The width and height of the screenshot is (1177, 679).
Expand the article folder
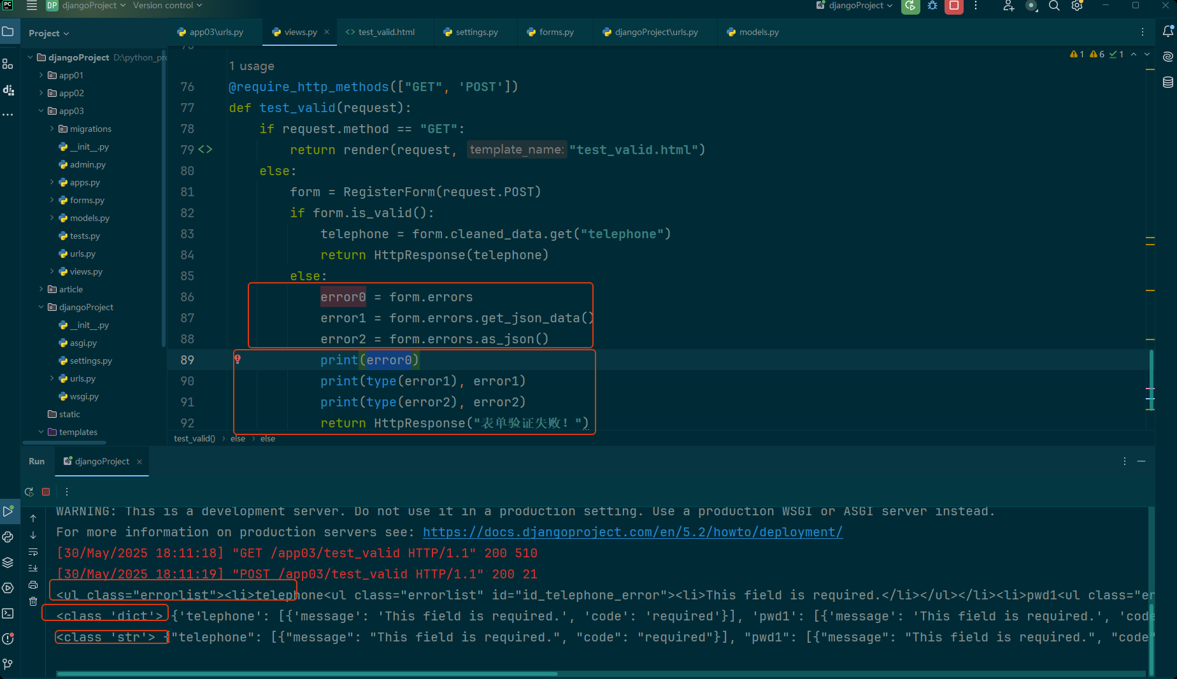click(41, 289)
